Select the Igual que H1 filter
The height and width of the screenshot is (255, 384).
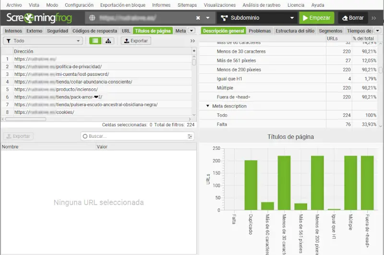coord(288,79)
